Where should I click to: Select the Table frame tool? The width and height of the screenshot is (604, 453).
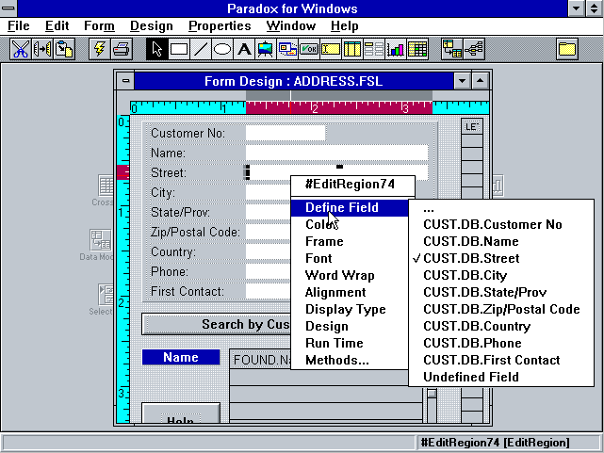352,49
